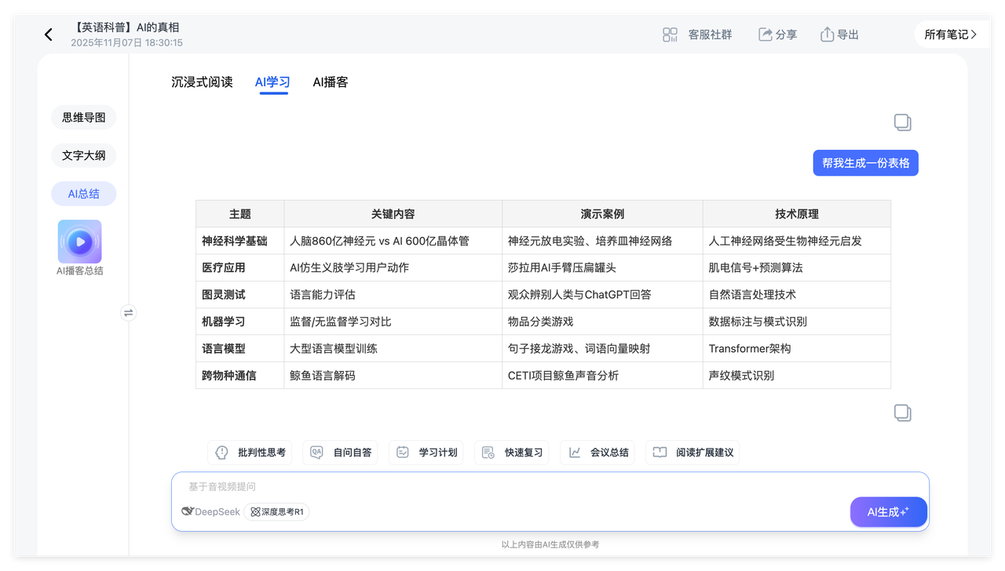Click the AI生成 generate button
This screenshot has height=571, width=1005.
coord(888,512)
